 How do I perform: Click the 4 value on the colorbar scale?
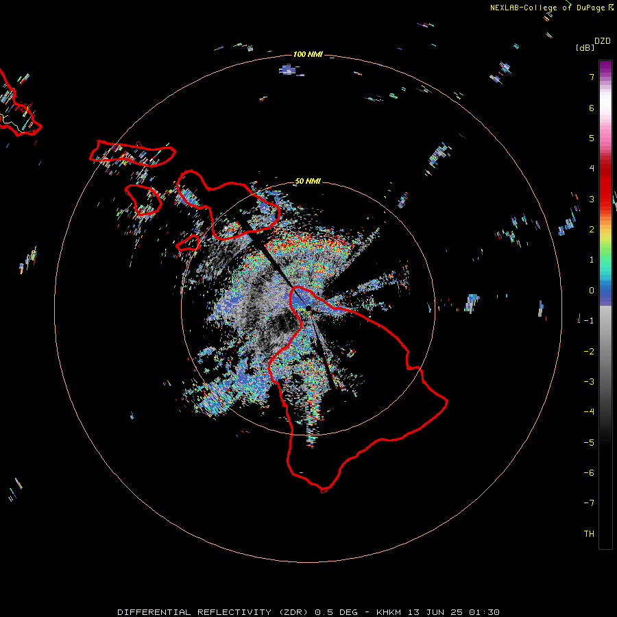(x=592, y=169)
